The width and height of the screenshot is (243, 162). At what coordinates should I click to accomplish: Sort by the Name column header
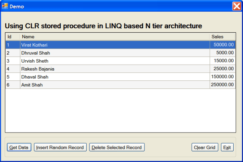coord(115,37)
